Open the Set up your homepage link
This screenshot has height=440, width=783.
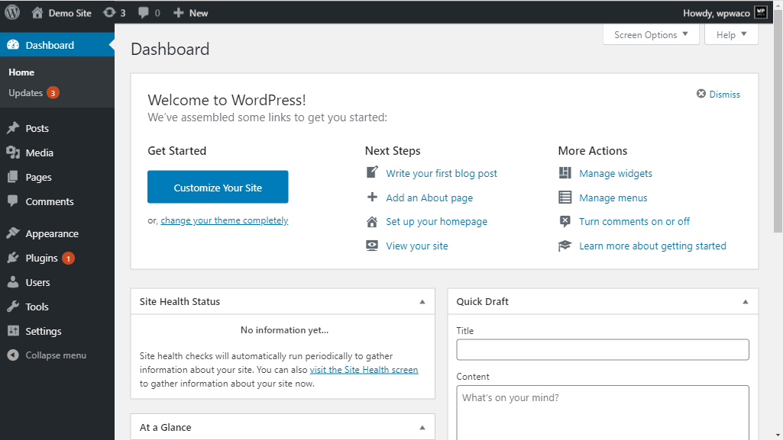coord(436,222)
